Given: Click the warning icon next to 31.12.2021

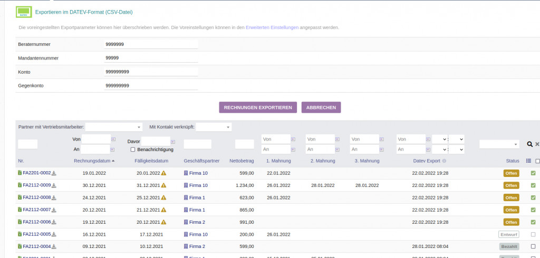Looking at the screenshot, I should point(163,185).
